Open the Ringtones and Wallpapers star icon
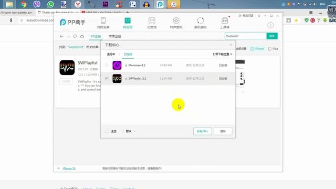This screenshot has height=189, width=336. pos(176,20)
